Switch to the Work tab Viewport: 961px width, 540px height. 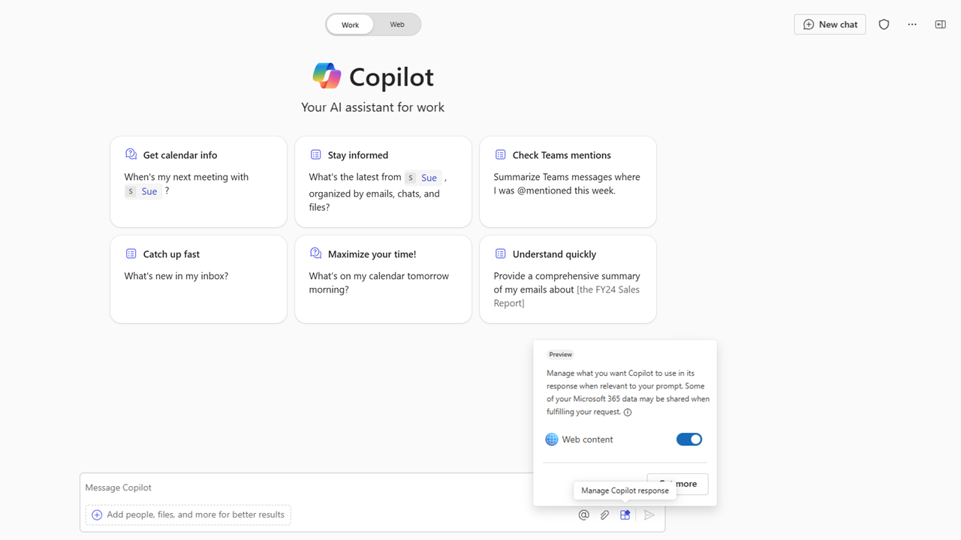tap(350, 24)
